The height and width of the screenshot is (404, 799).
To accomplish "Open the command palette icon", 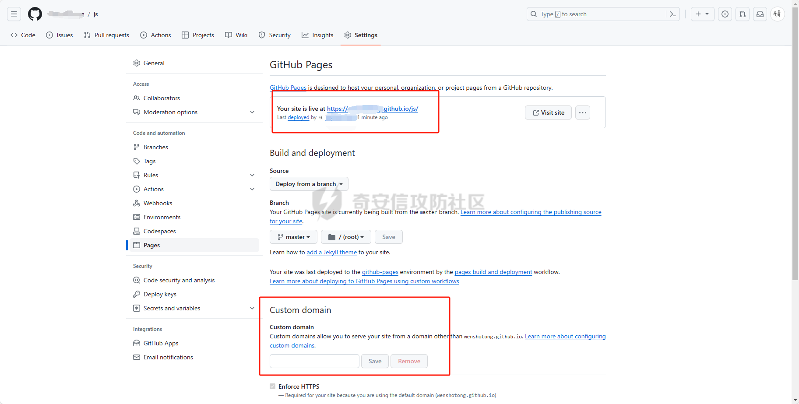I will (673, 14).
